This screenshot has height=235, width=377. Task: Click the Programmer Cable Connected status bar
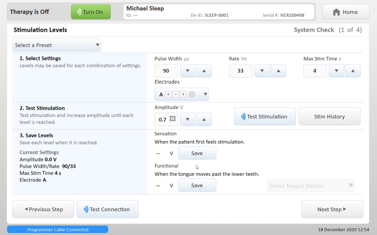pyautogui.click(x=58, y=229)
